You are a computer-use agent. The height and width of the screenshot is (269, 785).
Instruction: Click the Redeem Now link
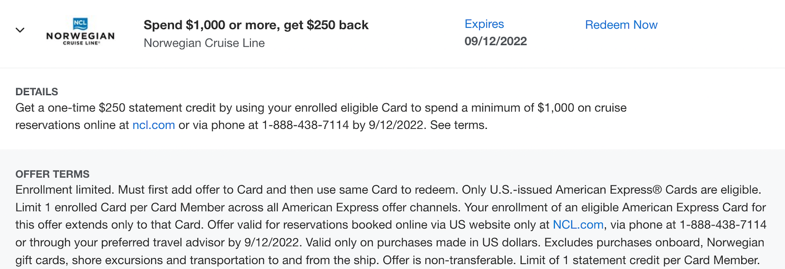(x=621, y=25)
